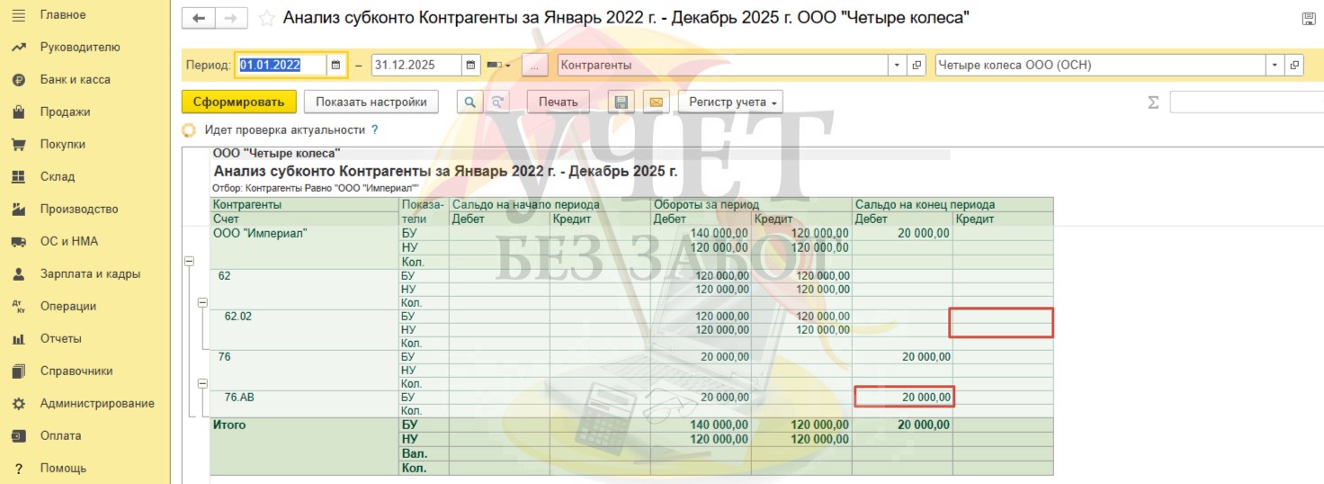Send report by email envelope icon
Viewport: 1324px width, 484px height.
click(x=656, y=102)
